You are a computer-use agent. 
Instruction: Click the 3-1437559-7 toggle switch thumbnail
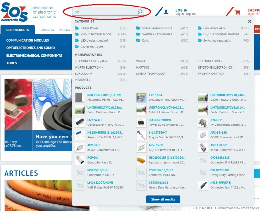coord(141,135)
